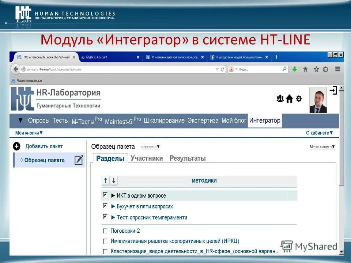Switch to the Результаты tab
351x263 pixels.
click(188, 158)
